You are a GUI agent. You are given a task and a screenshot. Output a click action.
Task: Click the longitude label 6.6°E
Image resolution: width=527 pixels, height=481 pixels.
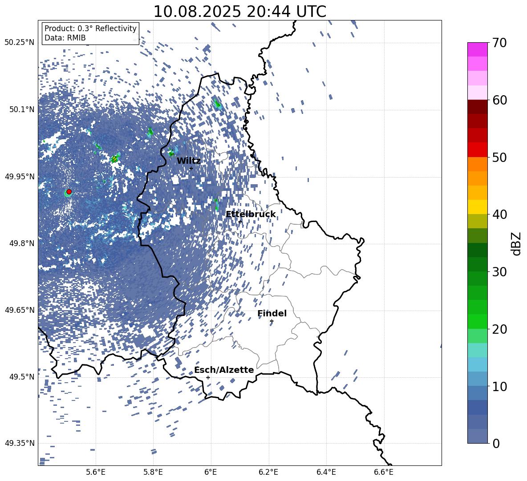point(384,472)
